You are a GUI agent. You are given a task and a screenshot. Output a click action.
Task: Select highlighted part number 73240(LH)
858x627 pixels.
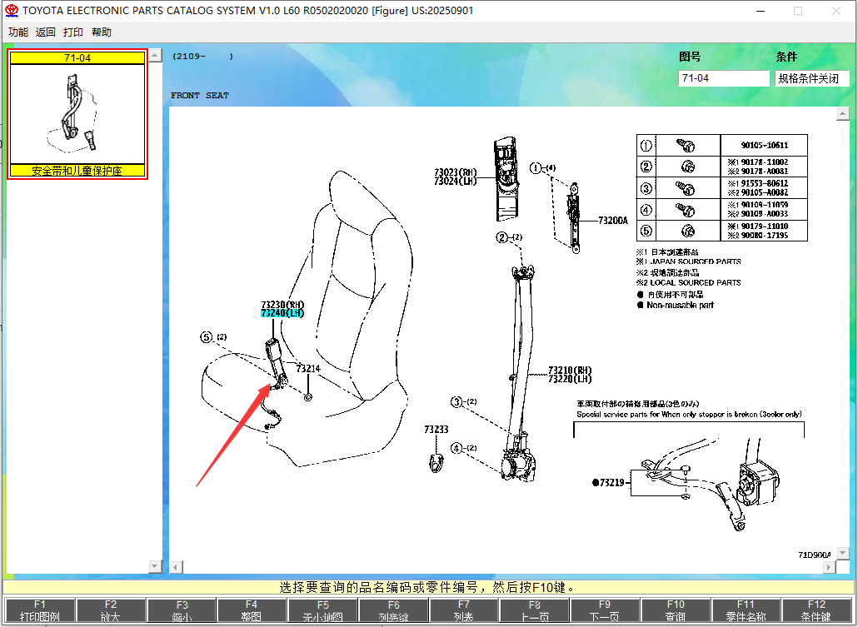[x=282, y=313]
